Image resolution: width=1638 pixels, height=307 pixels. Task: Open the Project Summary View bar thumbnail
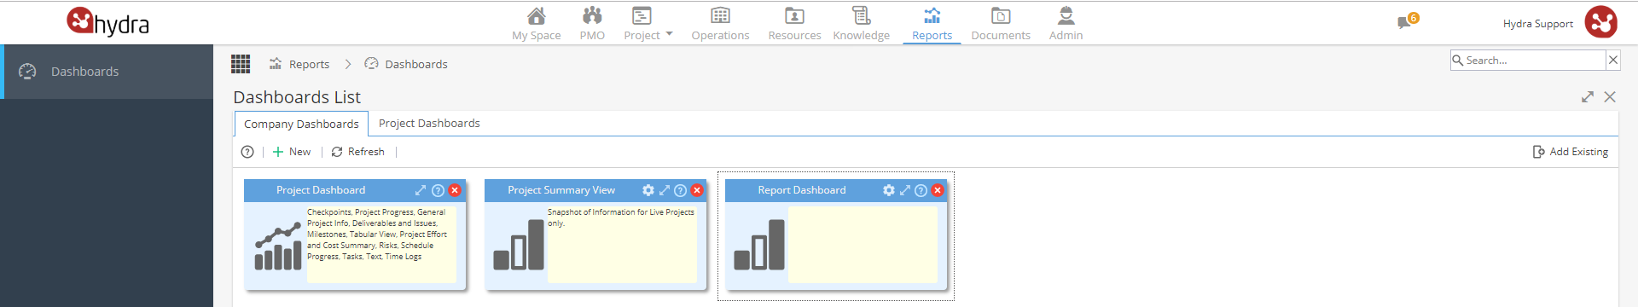(519, 245)
